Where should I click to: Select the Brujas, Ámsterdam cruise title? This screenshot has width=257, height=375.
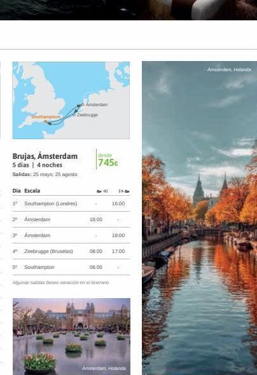pos(45,156)
